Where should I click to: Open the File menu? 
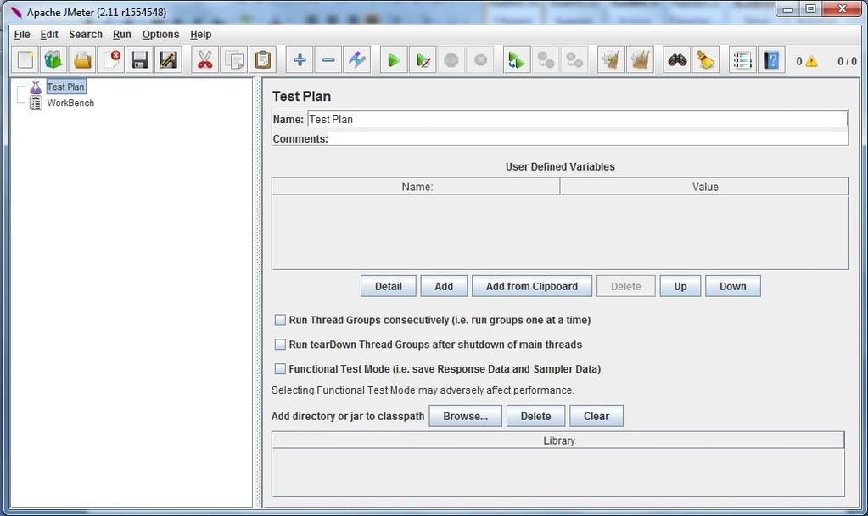[22, 34]
